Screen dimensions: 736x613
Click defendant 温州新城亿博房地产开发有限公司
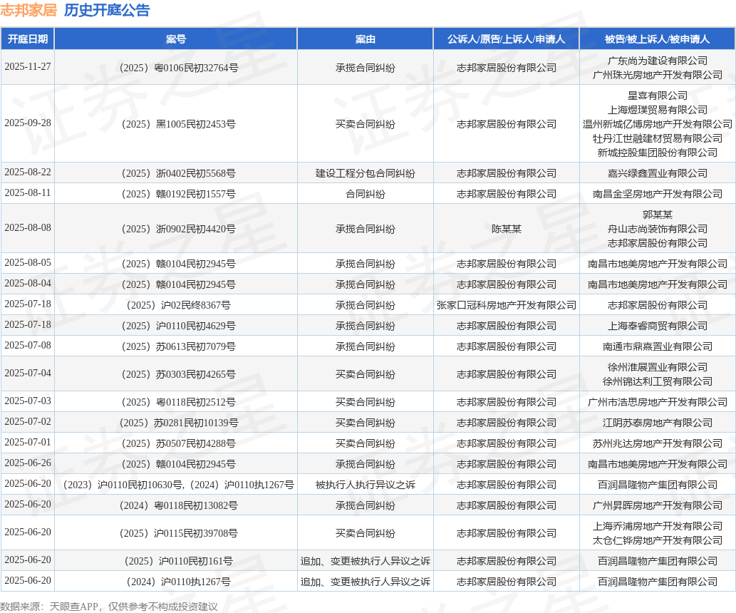(657, 124)
